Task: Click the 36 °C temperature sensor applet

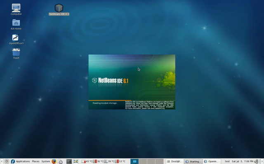Action: (98, 161)
